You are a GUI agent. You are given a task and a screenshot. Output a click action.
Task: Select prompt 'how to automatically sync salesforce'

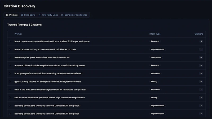[45, 49]
